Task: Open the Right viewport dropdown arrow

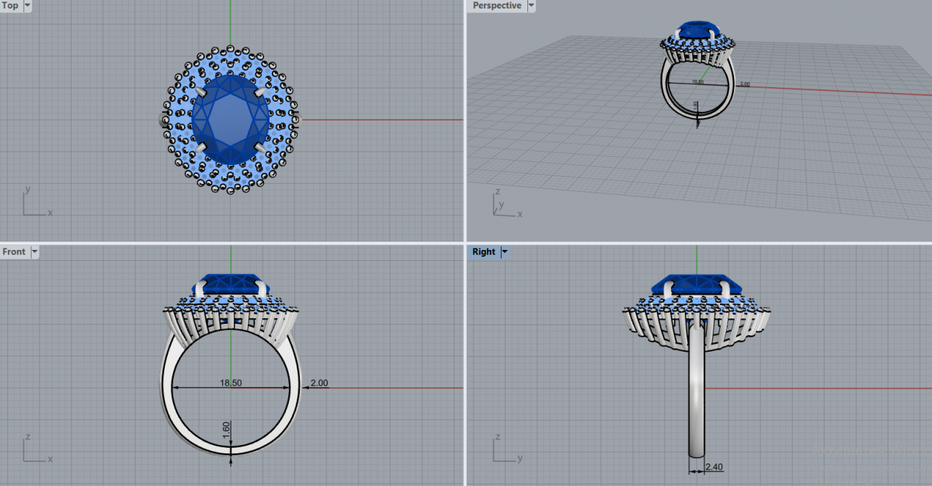Action: pos(504,252)
